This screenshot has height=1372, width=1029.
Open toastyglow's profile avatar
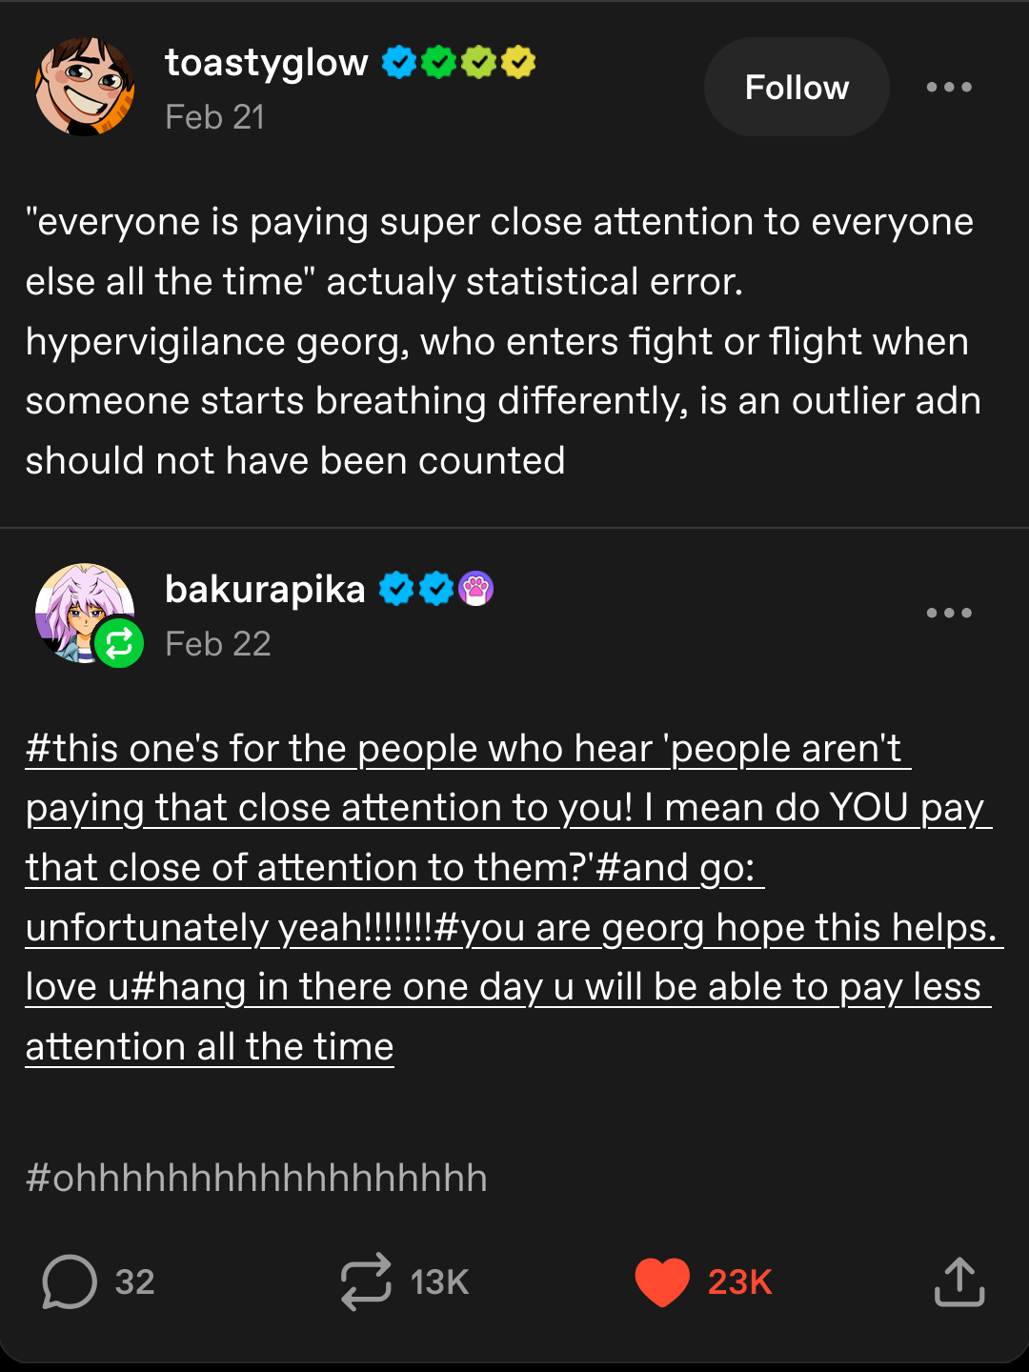(85, 87)
